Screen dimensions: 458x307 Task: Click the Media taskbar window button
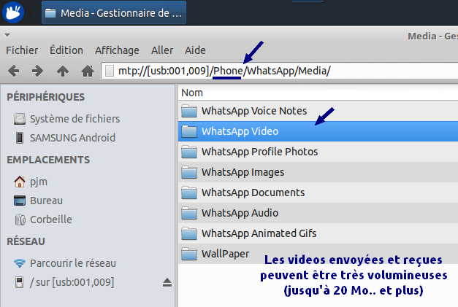[114, 12]
